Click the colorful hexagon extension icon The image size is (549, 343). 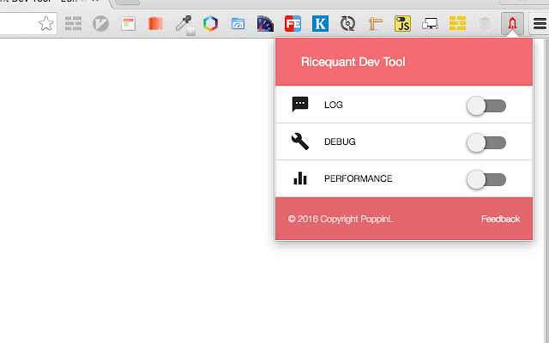click(210, 24)
